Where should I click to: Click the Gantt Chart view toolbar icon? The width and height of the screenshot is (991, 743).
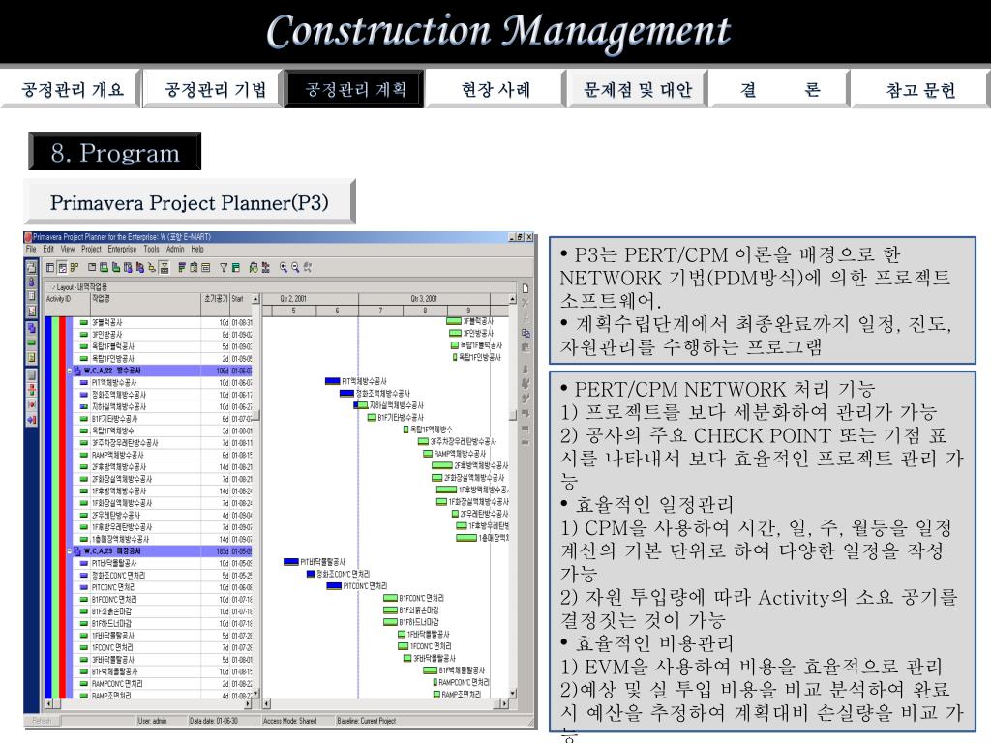click(63, 267)
